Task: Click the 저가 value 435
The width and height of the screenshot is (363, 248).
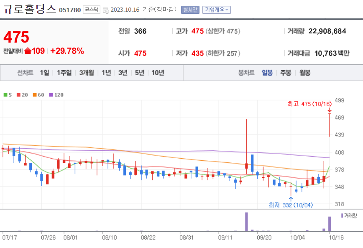Action: tap(197, 53)
